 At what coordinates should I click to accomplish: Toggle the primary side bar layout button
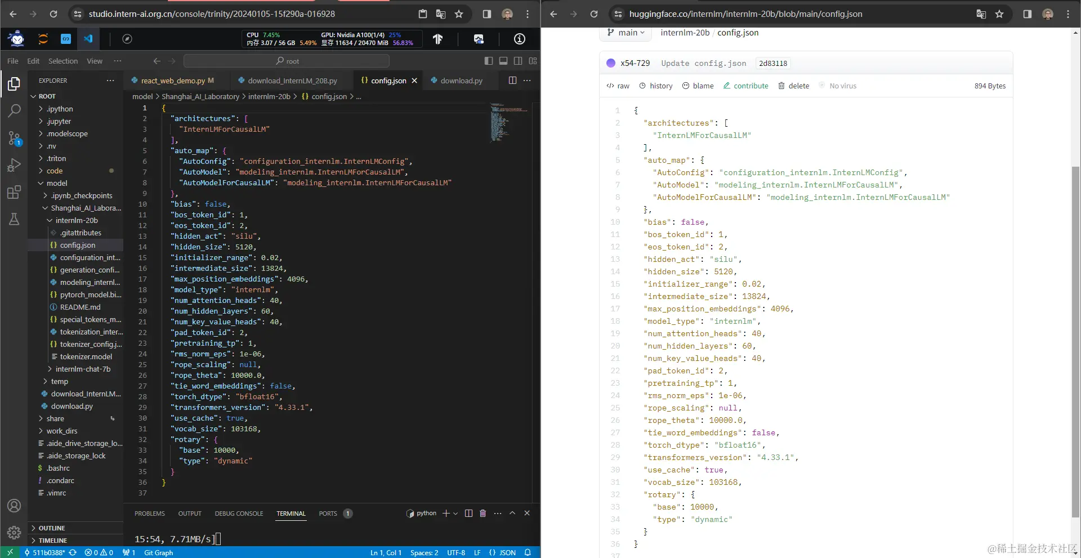click(489, 61)
